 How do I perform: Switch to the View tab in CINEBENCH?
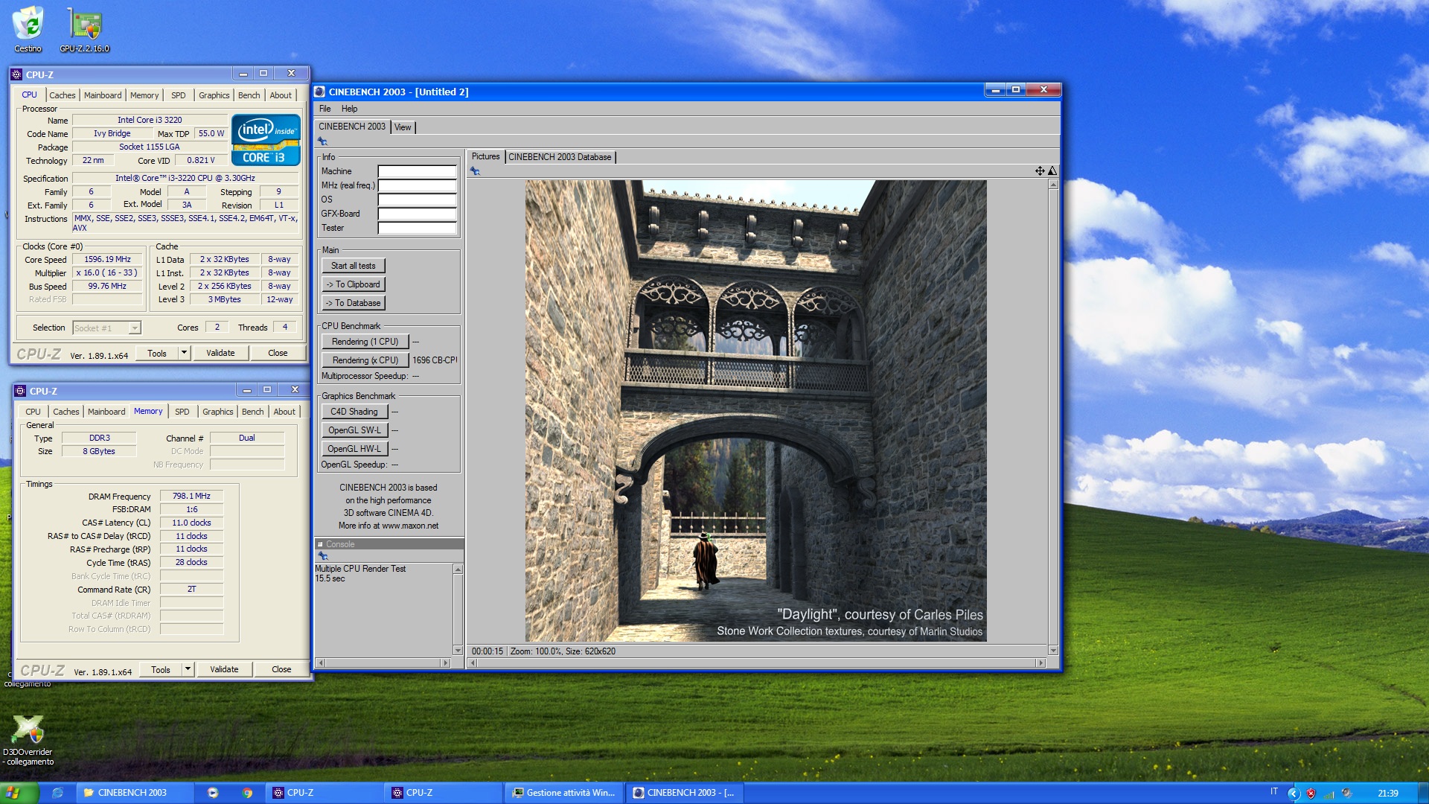403,127
